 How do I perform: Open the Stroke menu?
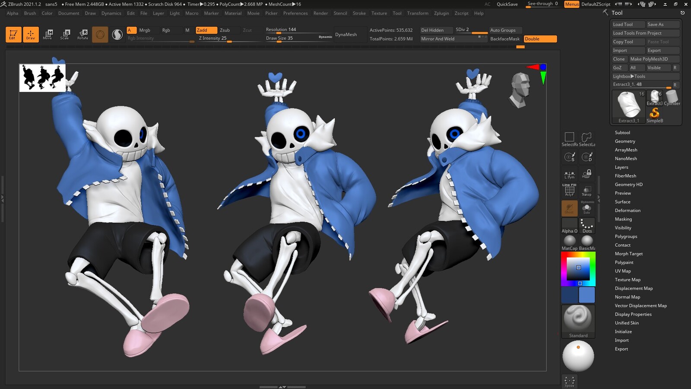(359, 13)
